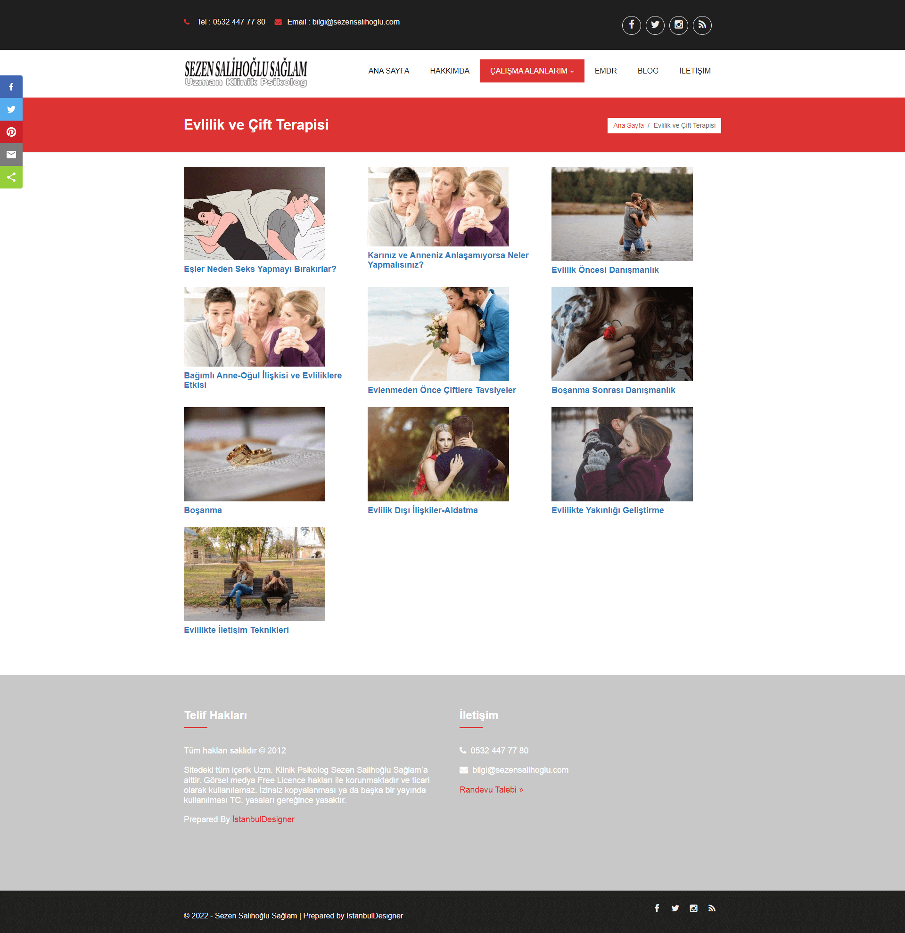This screenshot has height=933, width=905.
Task: Click the cartoon couple in bed thumbnail
Action: click(x=254, y=213)
